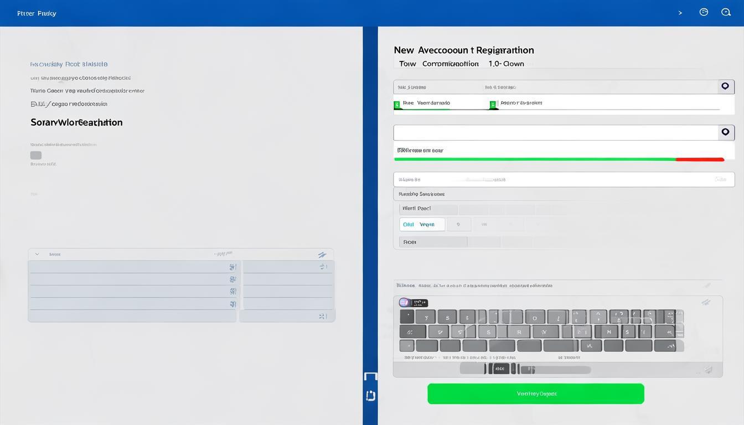Toggle the gray switch below the left heading

pos(36,156)
